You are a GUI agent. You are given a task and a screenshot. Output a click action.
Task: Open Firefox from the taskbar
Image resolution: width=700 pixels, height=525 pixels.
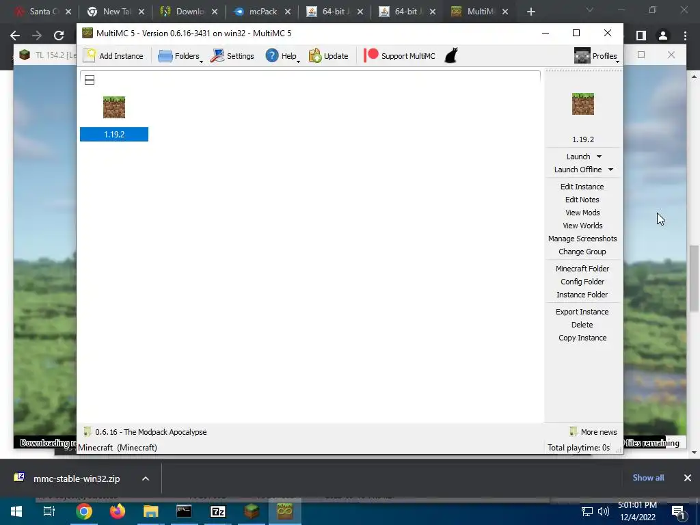coord(118,511)
